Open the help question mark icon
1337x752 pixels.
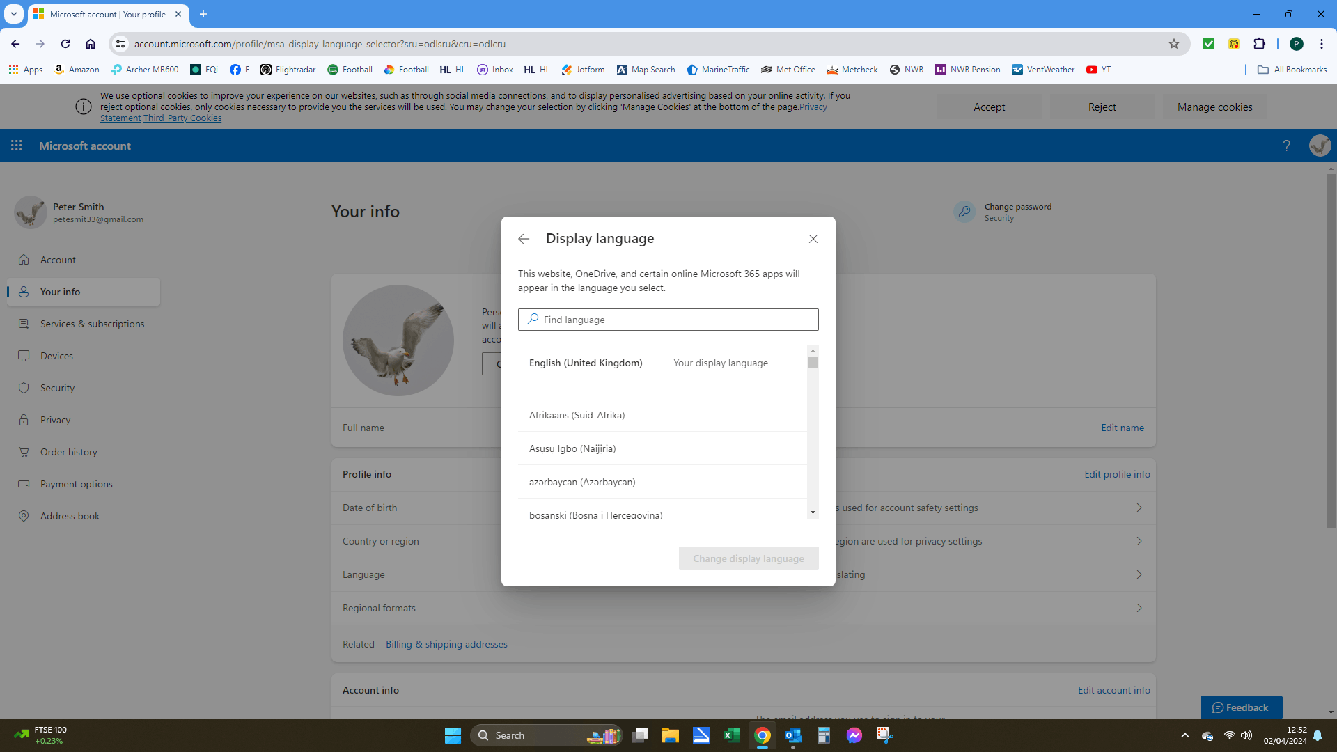(x=1286, y=146)
